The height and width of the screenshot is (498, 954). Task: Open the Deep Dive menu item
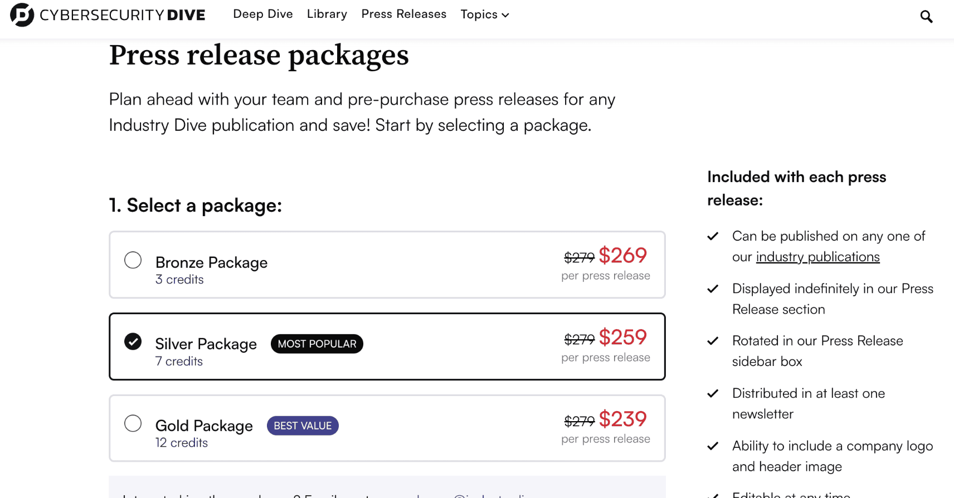click(x=263, y=14)
